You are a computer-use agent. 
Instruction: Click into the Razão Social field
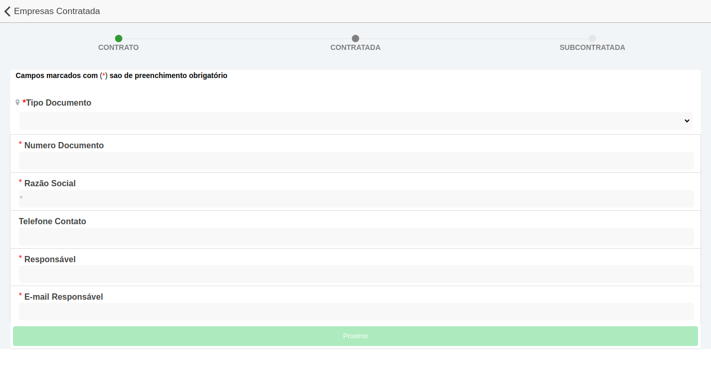(356, 199)
